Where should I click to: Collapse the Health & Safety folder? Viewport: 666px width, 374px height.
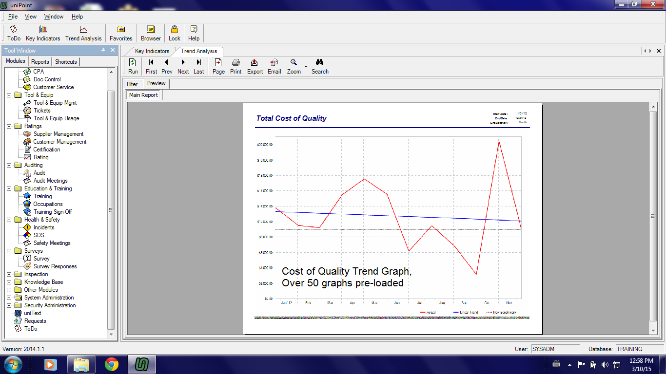click(9, 220)
